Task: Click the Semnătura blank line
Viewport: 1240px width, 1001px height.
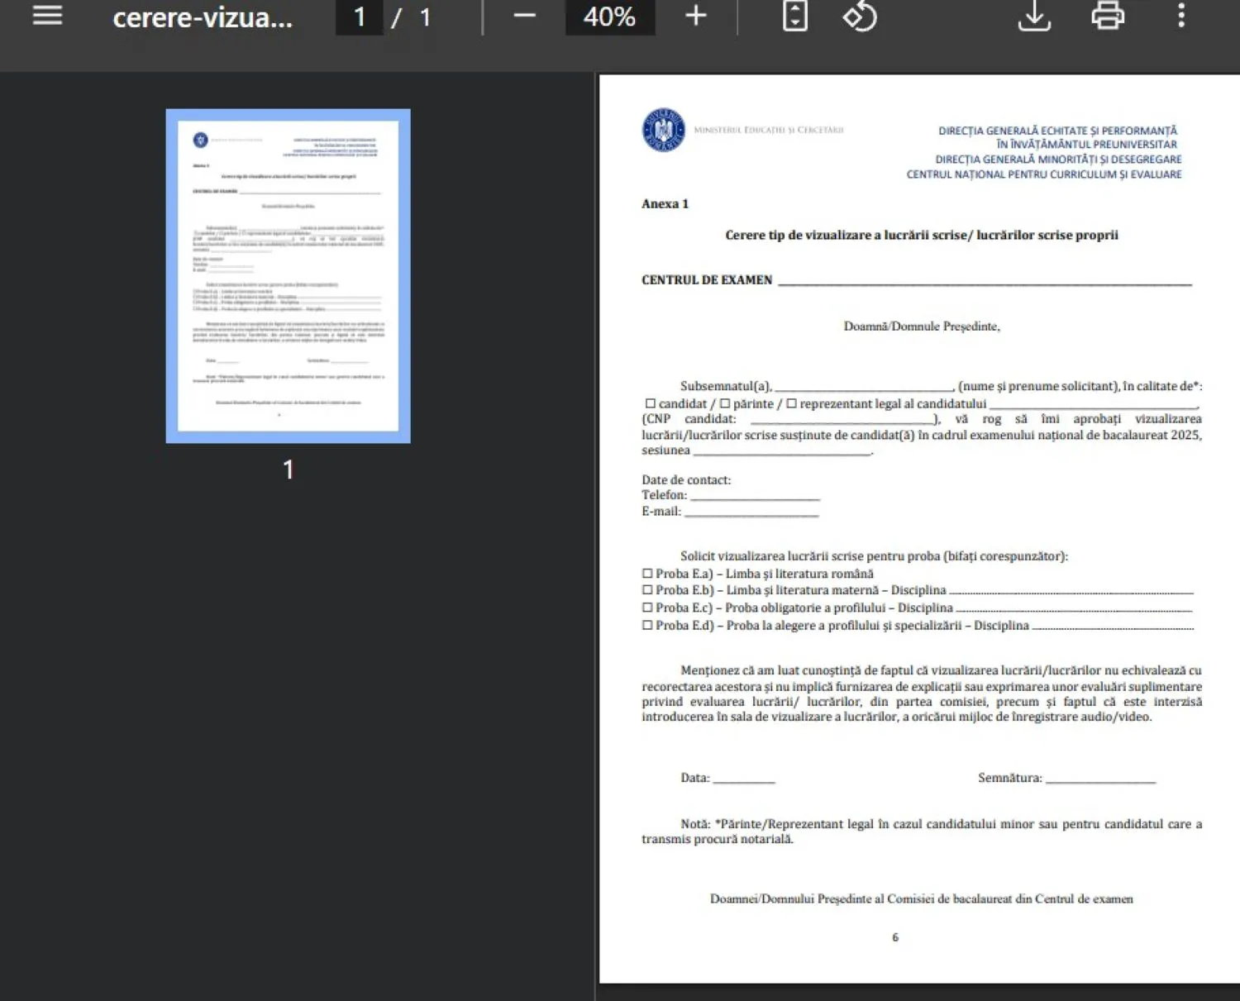Action: tap(1100, 779)
